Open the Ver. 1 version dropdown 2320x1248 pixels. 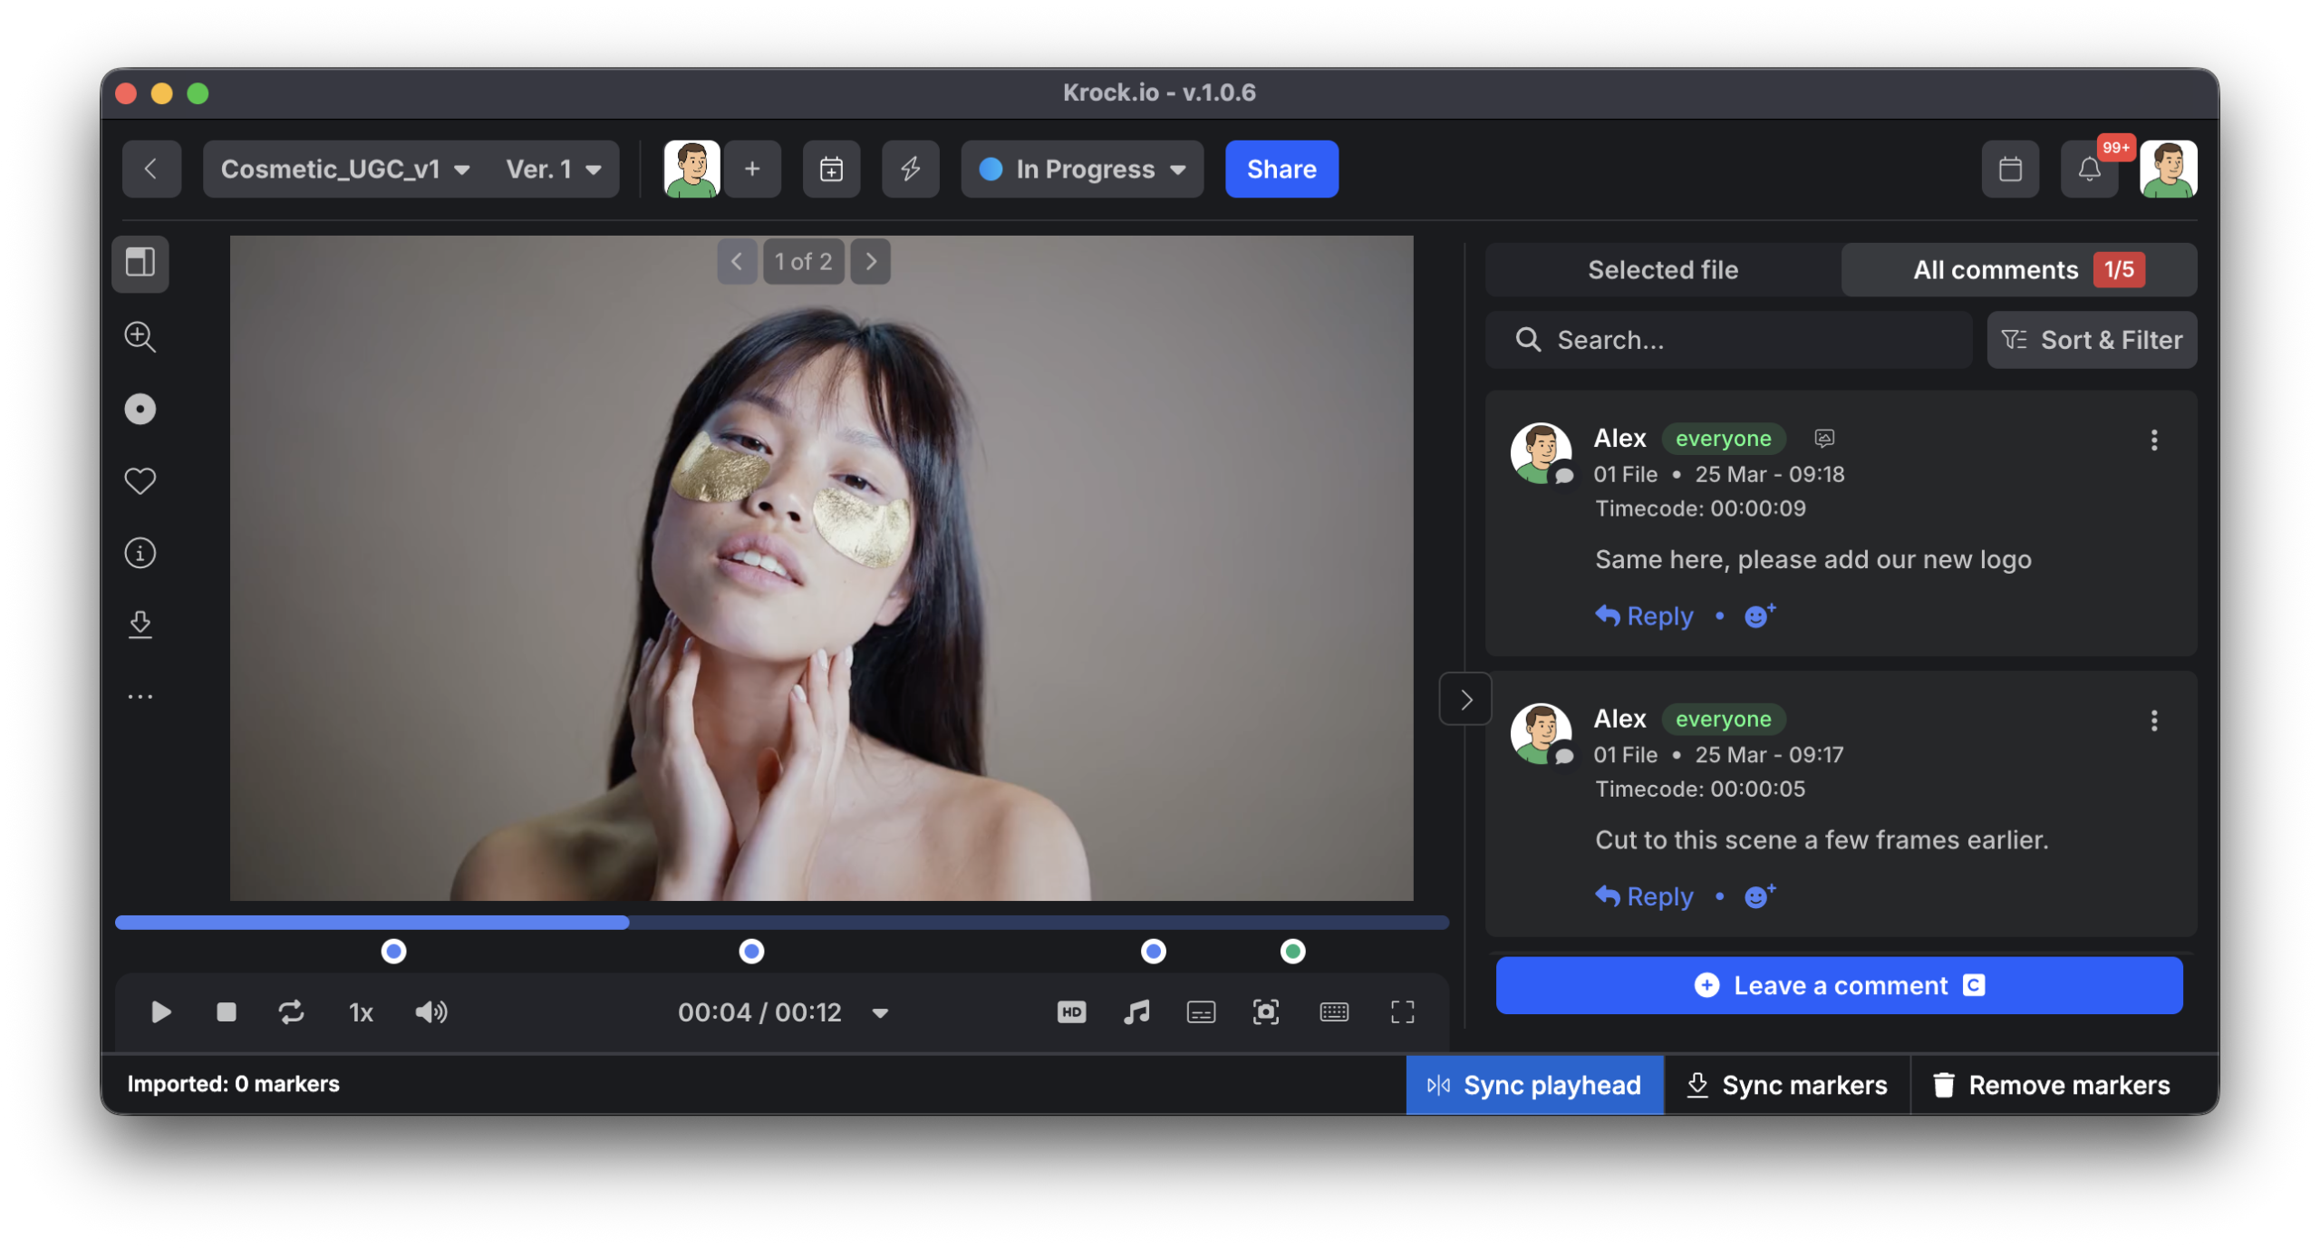(x=553, y=169)
